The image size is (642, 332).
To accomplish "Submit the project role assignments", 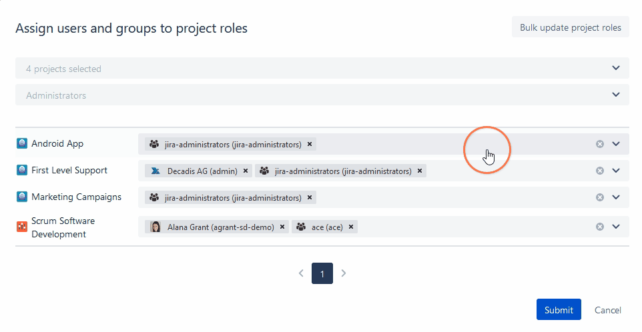I will [x=559, y=310].
